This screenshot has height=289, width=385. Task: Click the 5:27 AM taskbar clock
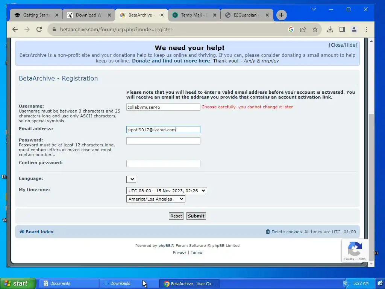361,283
